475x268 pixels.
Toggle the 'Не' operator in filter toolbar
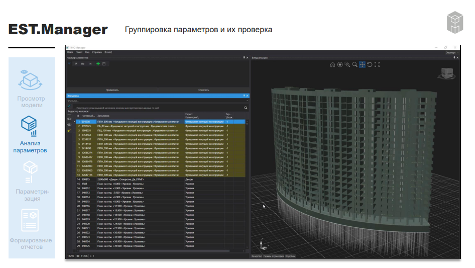tap(83, 64)
